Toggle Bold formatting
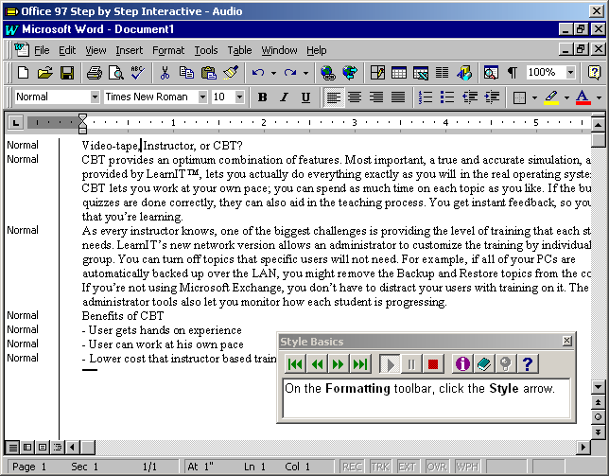 coord(263,97)
